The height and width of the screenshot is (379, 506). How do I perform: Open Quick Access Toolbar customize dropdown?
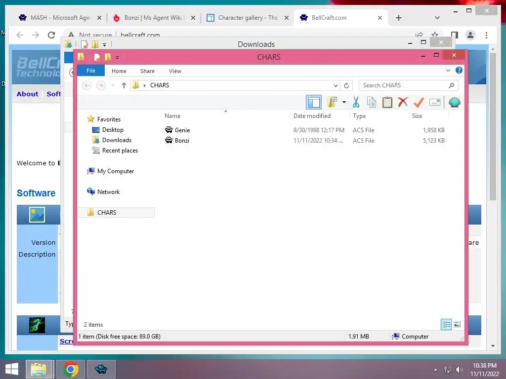click(x=117, y=57)
